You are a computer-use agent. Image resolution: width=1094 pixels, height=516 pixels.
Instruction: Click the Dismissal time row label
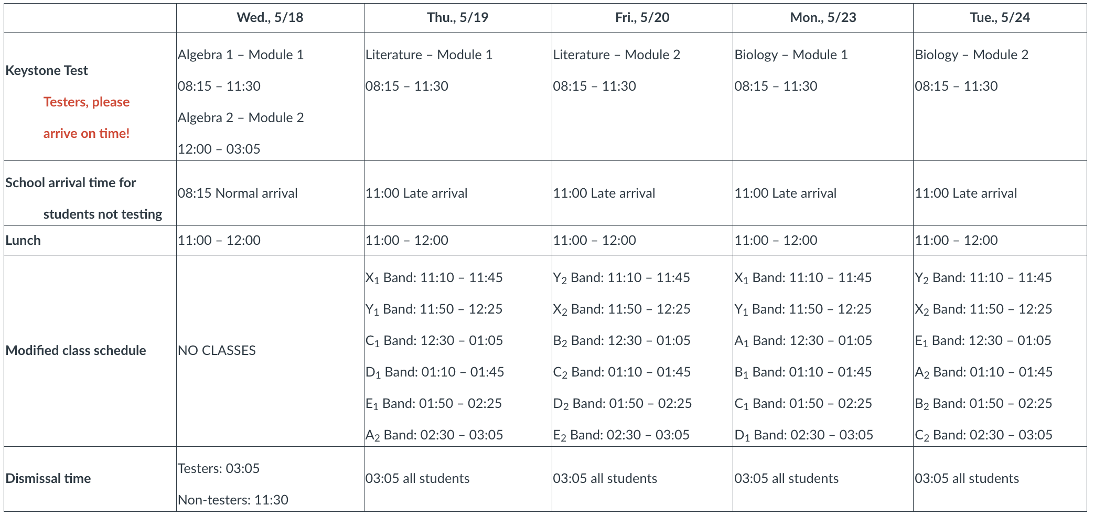pos(48,479)
